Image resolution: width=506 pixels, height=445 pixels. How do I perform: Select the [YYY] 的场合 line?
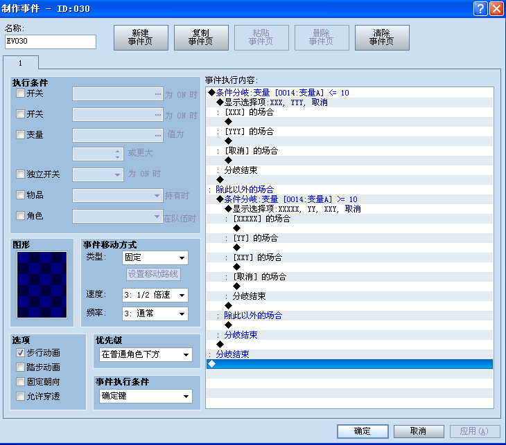tap(349, 131)
